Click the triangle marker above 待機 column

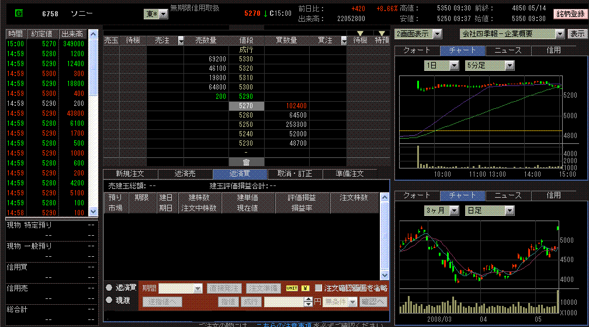[360, 33]
